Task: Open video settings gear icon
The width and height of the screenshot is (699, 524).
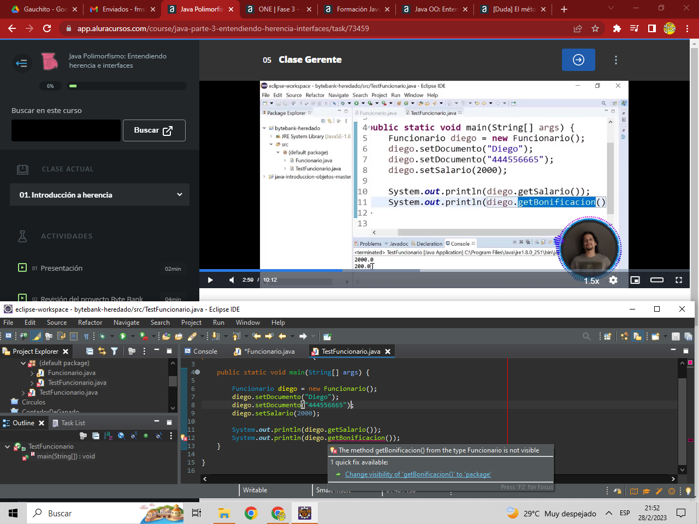Action: 613,280
